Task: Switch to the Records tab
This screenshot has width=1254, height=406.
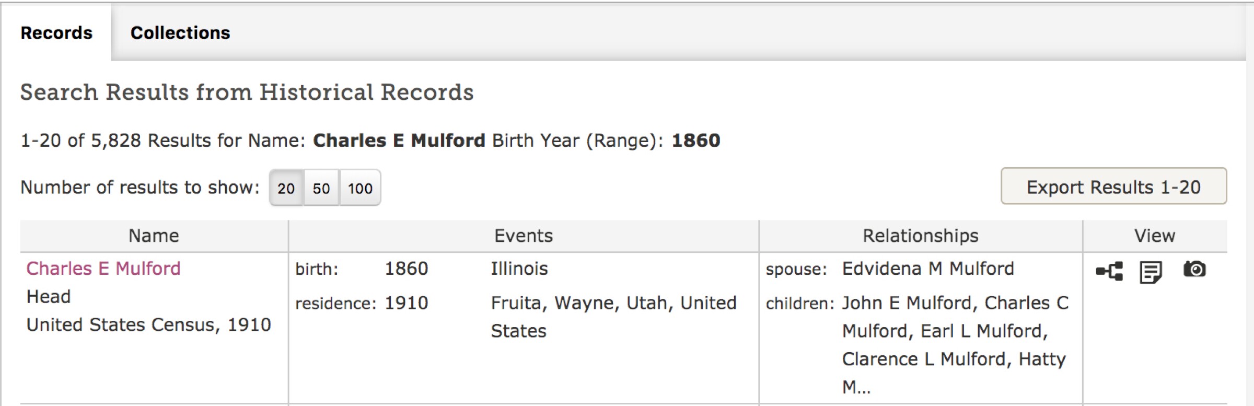Action: (x=55, y=33)
